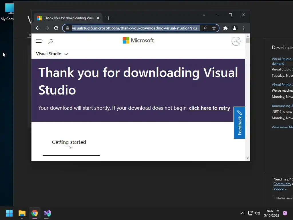The height and width of the screenshot is (220, 293).
Task: Click the forward navigation arrow
Action: click(47, 28)
